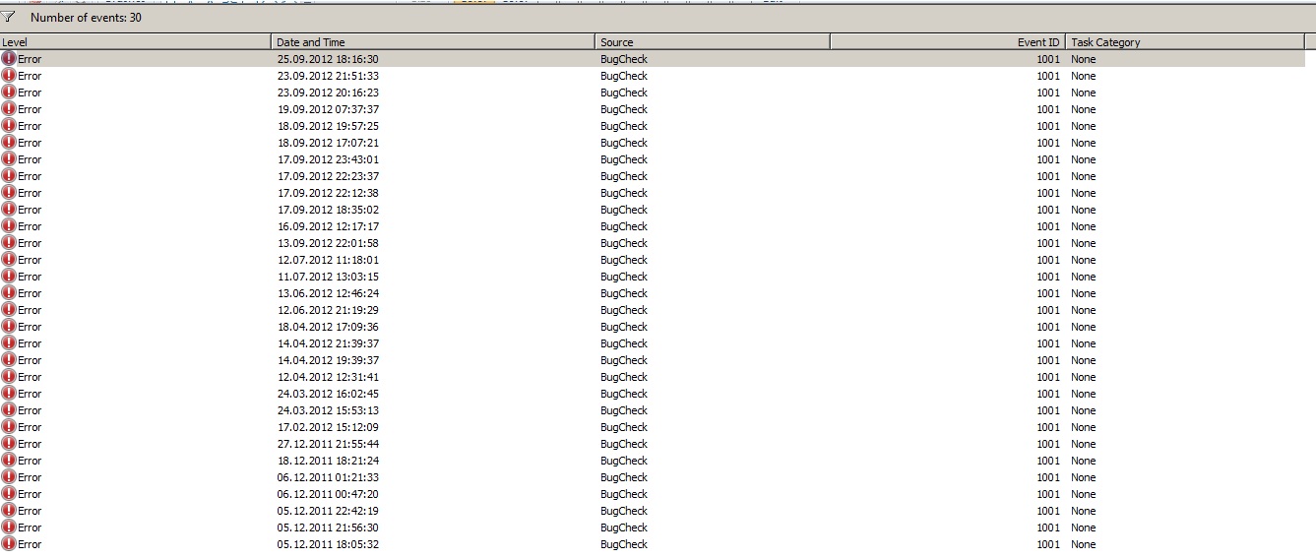This screenshot has height=558, width=1316.
Task: Click Event ID 1001 in 17.09.2012 23:43:01 row
Action: (x=1048, y=159)
